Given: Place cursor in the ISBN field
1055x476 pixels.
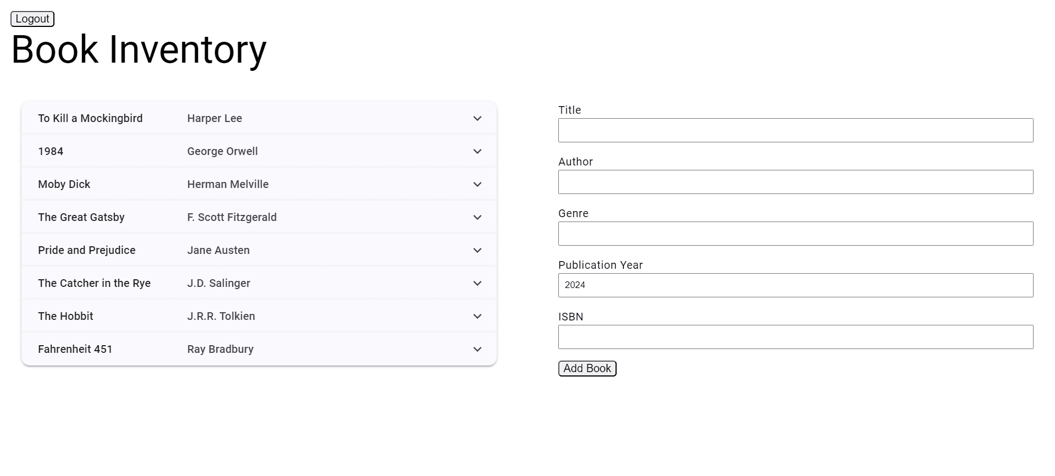Looking at the screenshot, I should [795, 337].
